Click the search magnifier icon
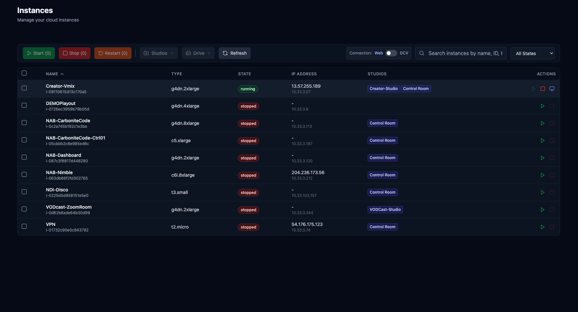The width and height of the screenshot is (578, 312). (422, 53)
